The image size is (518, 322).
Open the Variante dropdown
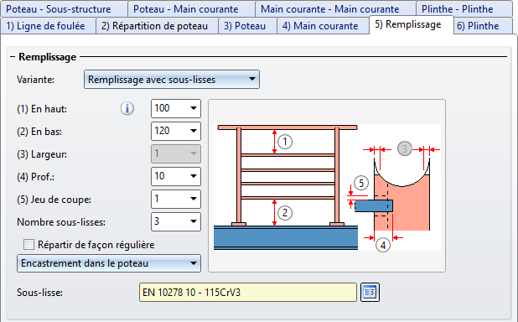click(x=172, y=80)
